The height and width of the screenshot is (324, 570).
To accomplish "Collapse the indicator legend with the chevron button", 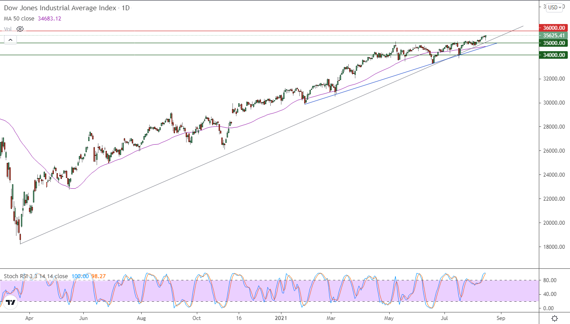I will (x=10, y=40).
